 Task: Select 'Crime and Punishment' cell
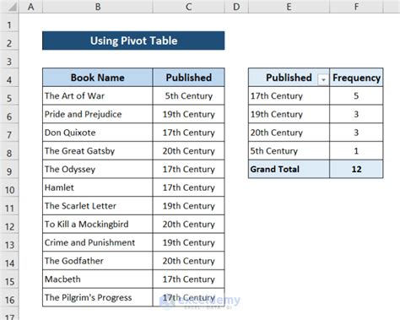click(98, 242)
